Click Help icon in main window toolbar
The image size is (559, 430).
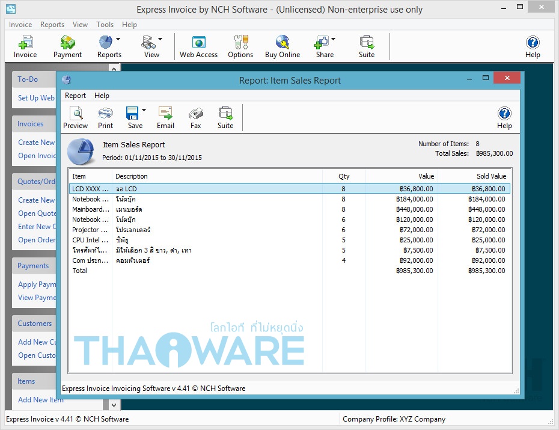[533, 46]
